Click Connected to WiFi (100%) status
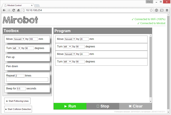This screenshot has width=171, height=115. (149, 19)
